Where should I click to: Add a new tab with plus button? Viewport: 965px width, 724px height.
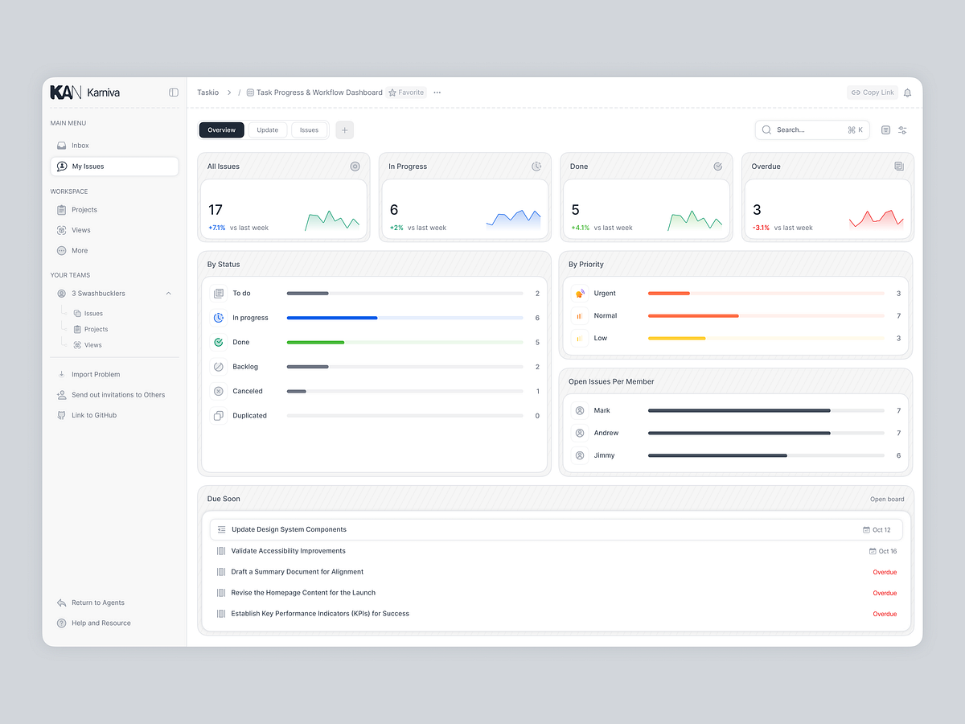(345, 130)
